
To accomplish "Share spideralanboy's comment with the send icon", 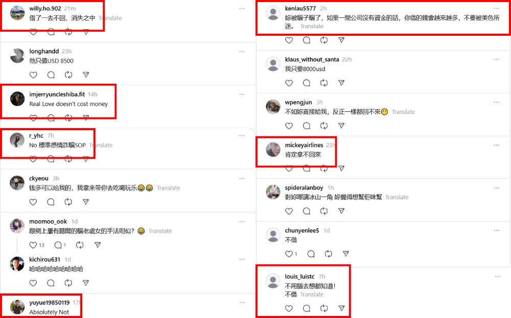I will (341, 211).
